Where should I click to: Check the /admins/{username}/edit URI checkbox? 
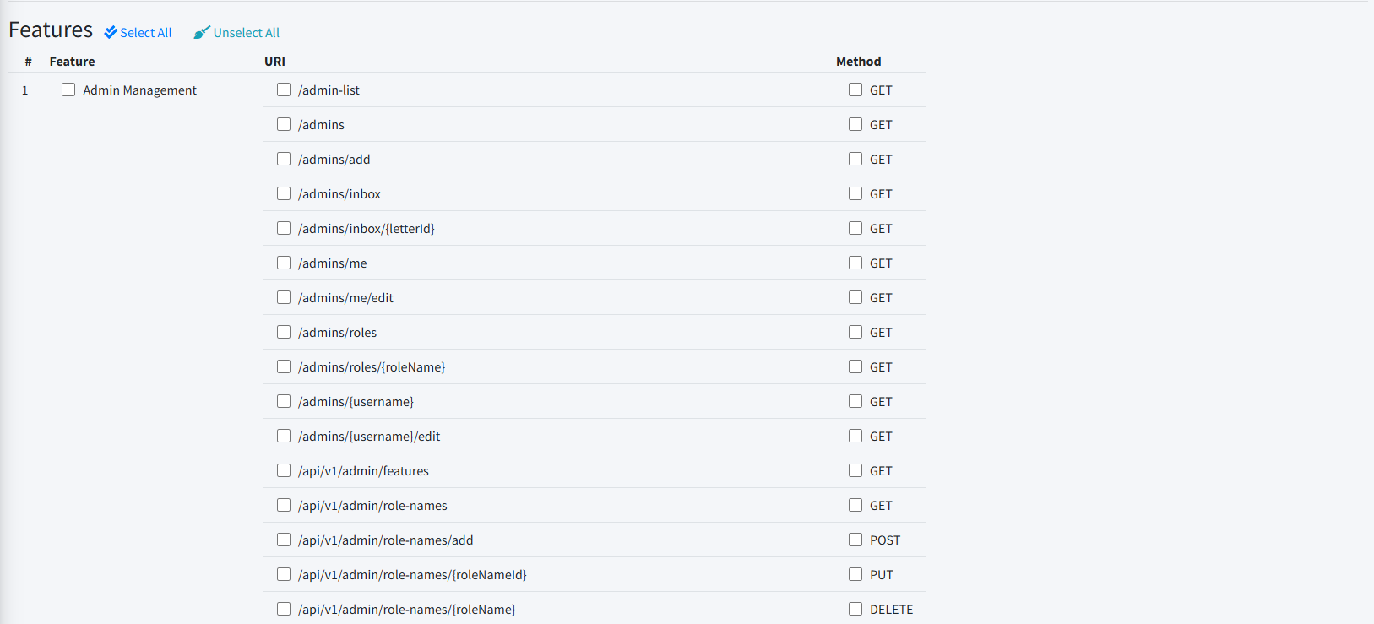(284, 436)
